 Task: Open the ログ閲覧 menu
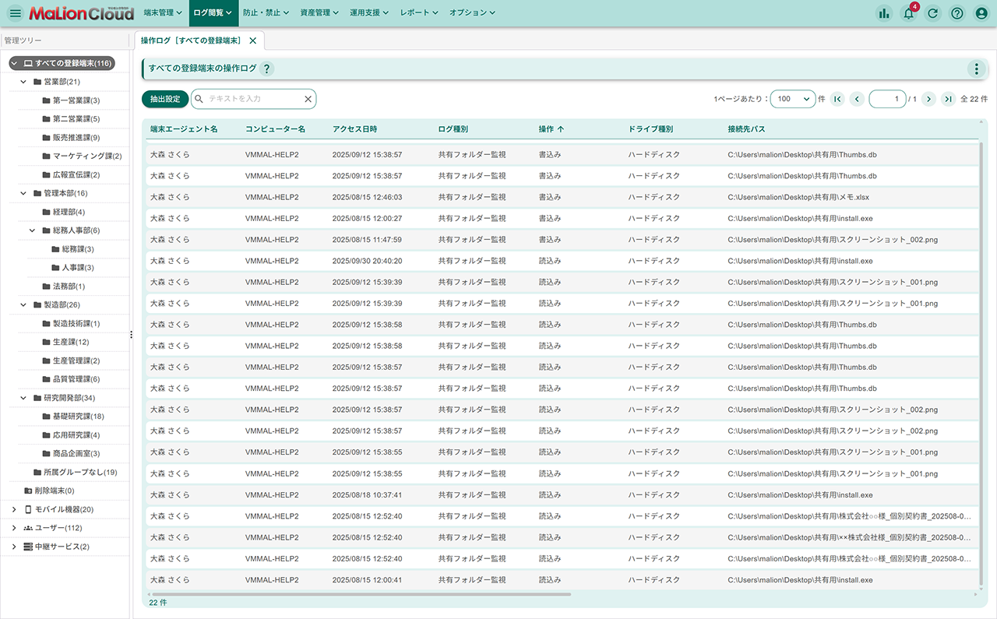click(x=213, y=13)
